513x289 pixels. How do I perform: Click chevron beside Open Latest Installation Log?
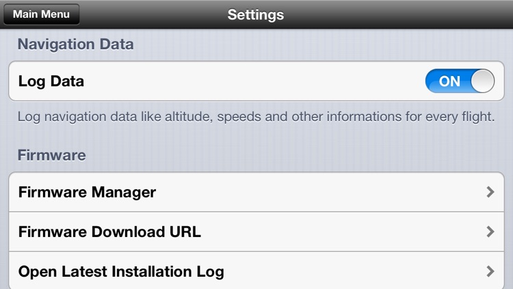490,271
